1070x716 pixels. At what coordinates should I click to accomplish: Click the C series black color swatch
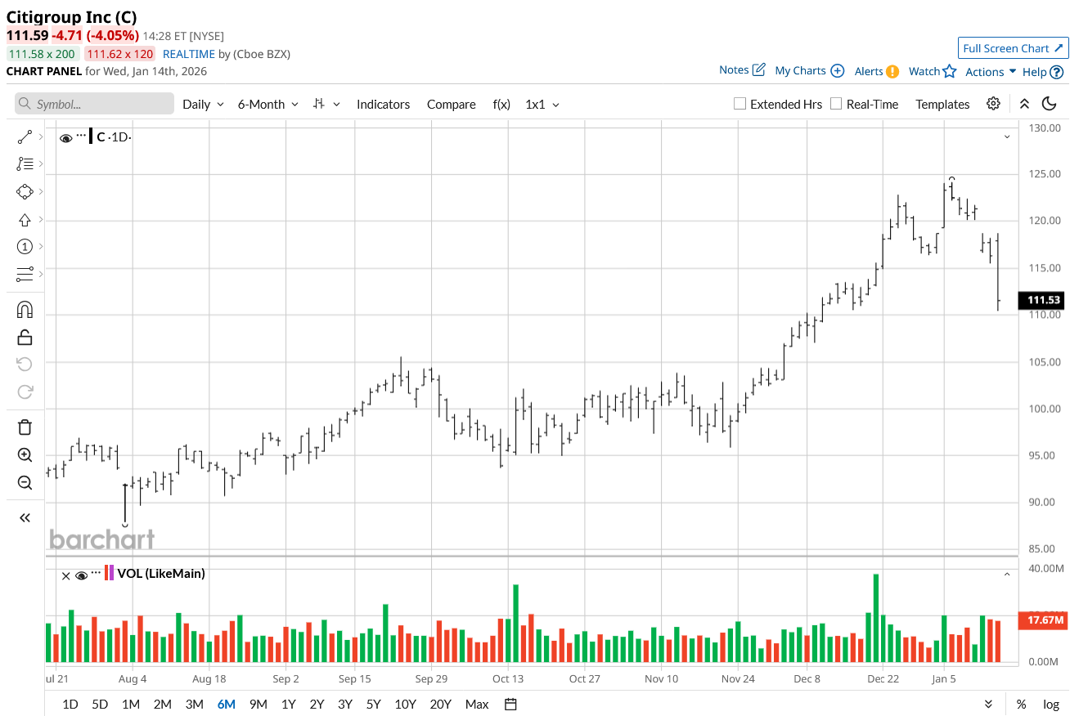coord(91,136)
